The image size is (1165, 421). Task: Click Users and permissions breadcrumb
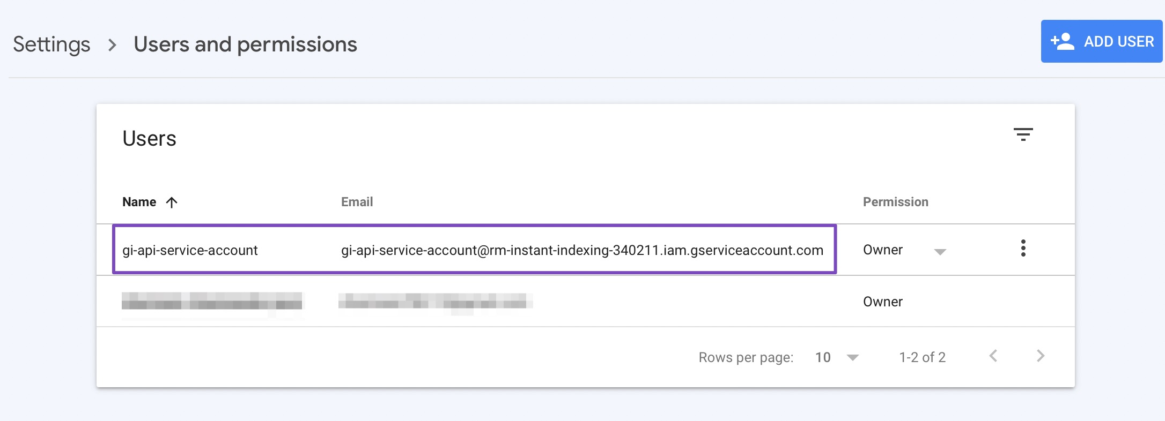pos(245,44)
